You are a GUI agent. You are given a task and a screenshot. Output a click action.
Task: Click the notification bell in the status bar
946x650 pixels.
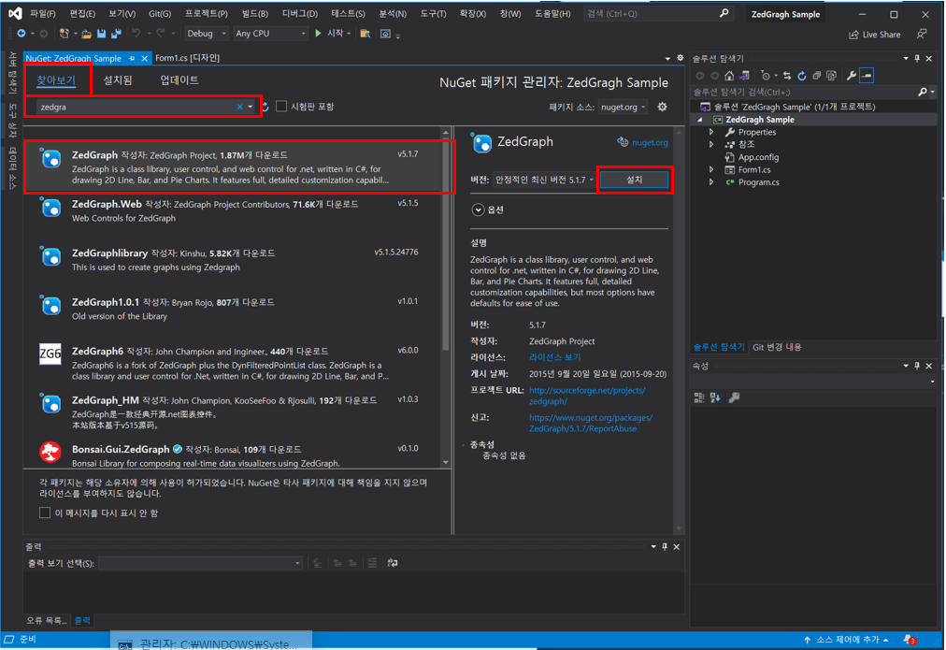point(909,640)
